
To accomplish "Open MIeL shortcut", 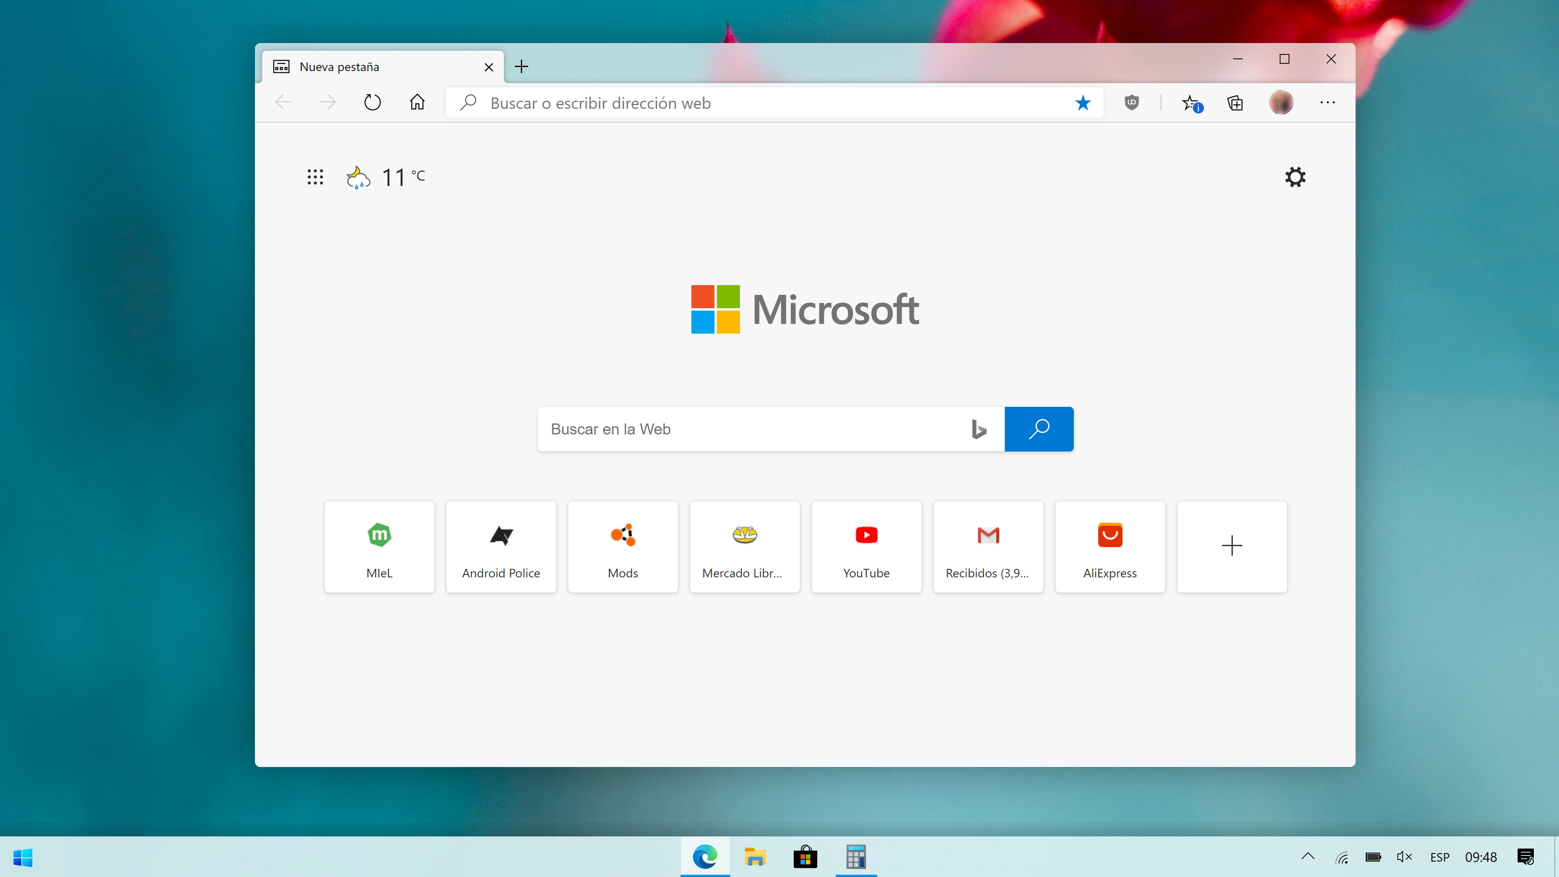I will click(379, 546).
